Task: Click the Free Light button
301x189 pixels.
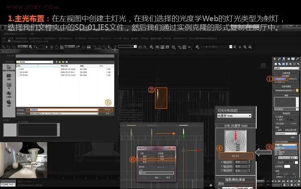Action: 293,79
